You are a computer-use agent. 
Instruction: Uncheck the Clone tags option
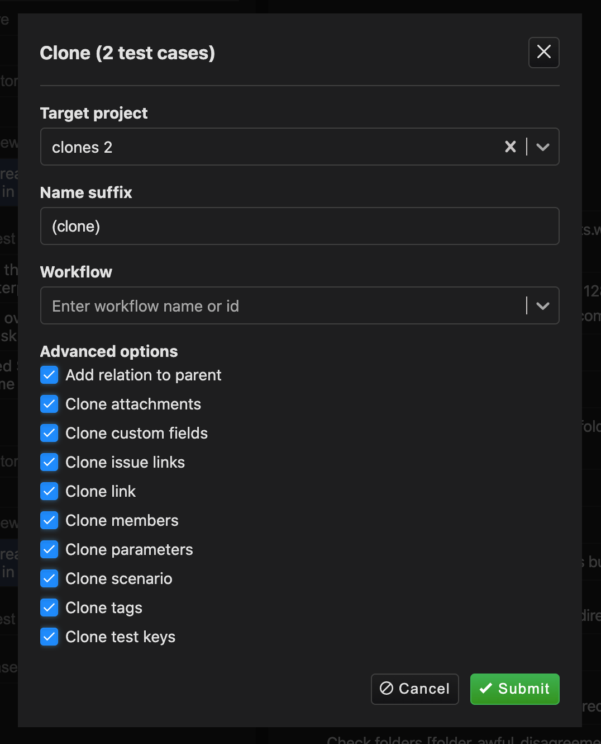[50, 608]
